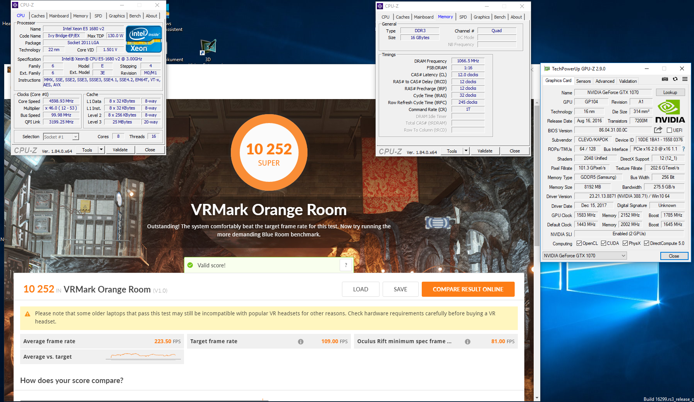
Task: Click the Tools button in left CPU-Z
Action: click(87, 150)
